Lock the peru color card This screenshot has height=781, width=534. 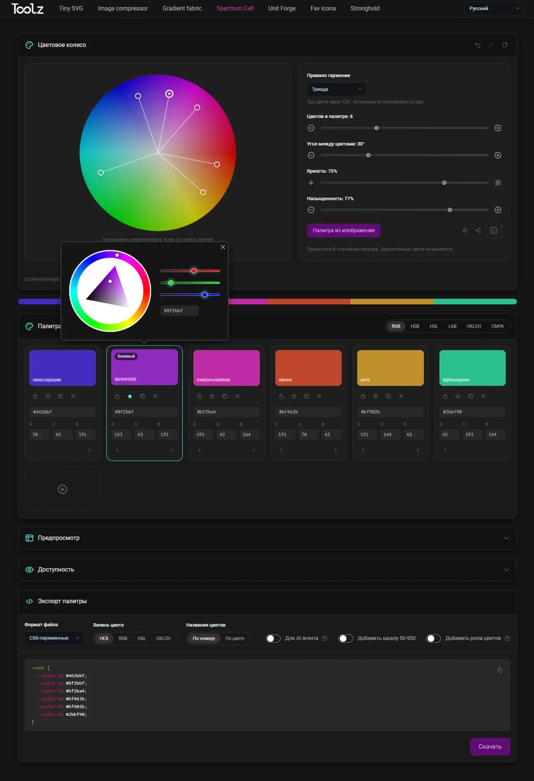(363, 396)
